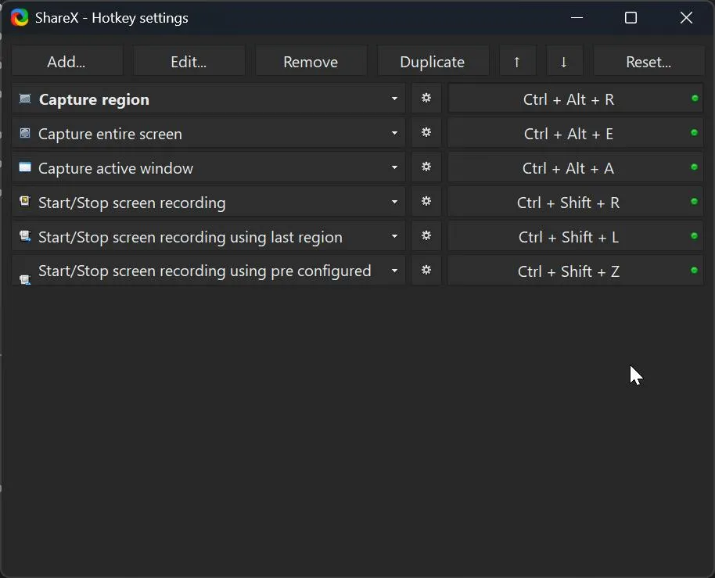Expand the Capture entire screen dropdown arrow

(x=394, y=133)
